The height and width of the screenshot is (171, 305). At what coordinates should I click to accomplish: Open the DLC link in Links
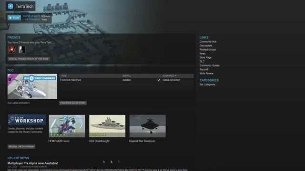(202, 61)
